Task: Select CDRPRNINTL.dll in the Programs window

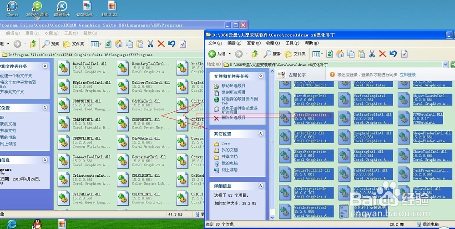Action: pyautogui.click(x=143, y=124)
